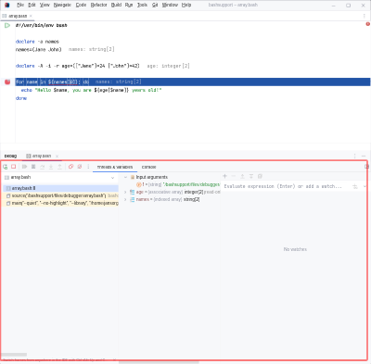Open the View Breakpoints dialog
The height and width of the screenshot is (364, 371).
point(70,167)
